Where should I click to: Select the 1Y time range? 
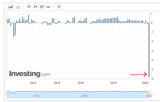pos(29,7)
